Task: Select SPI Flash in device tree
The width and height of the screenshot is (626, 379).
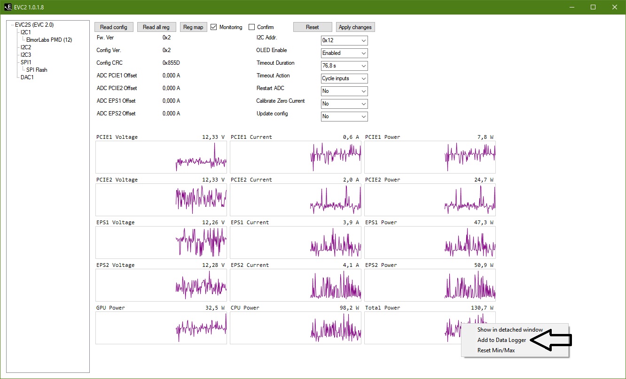Action: point(37,70)
